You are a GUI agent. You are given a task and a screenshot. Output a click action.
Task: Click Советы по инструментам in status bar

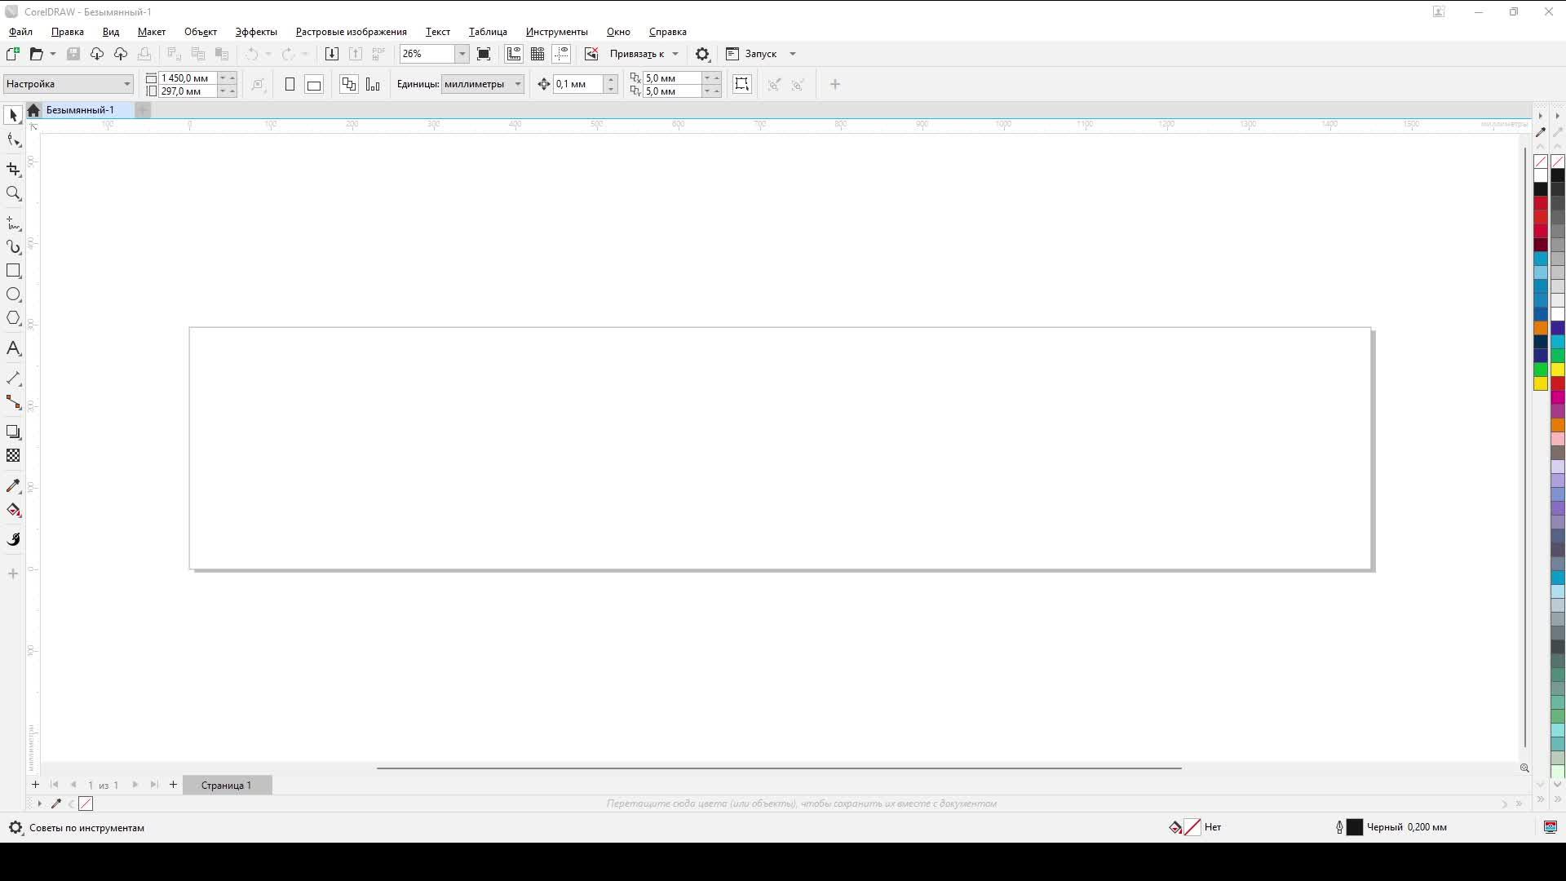pyautogui.click(x=86, y=827)
